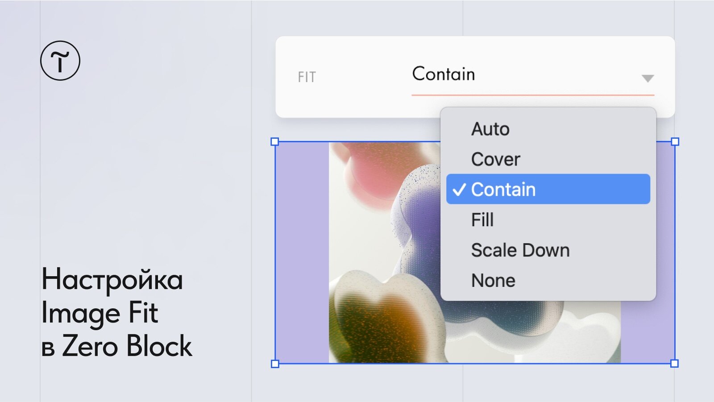Click the Tilda logo icon
This screenshot has width=714, height=402.
[60, 61]
